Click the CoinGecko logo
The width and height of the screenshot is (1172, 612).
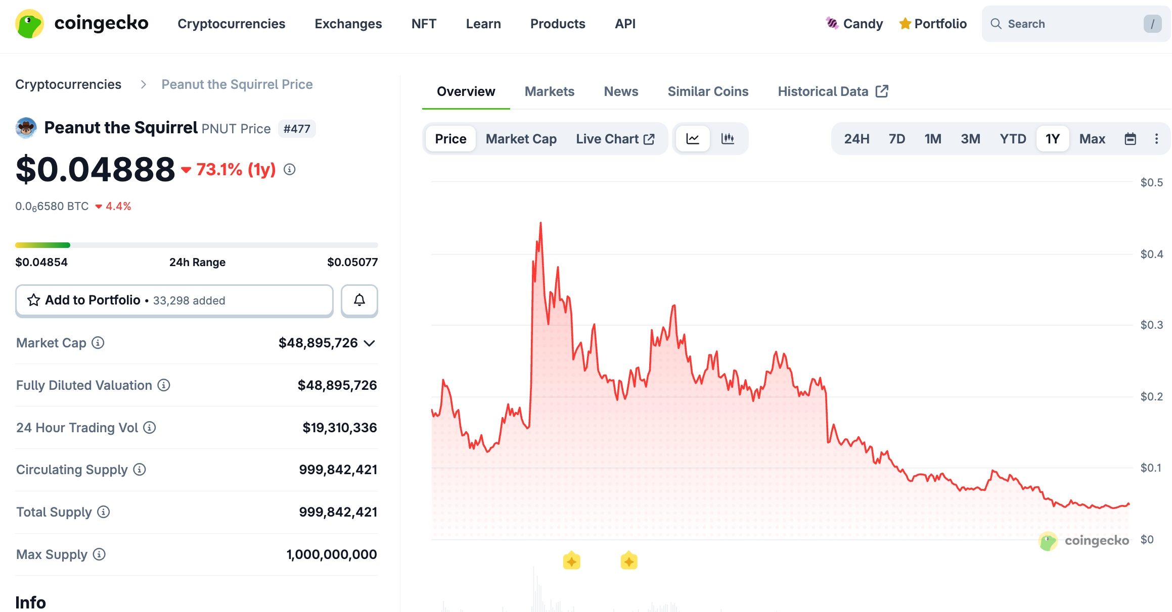click(81, 23)
